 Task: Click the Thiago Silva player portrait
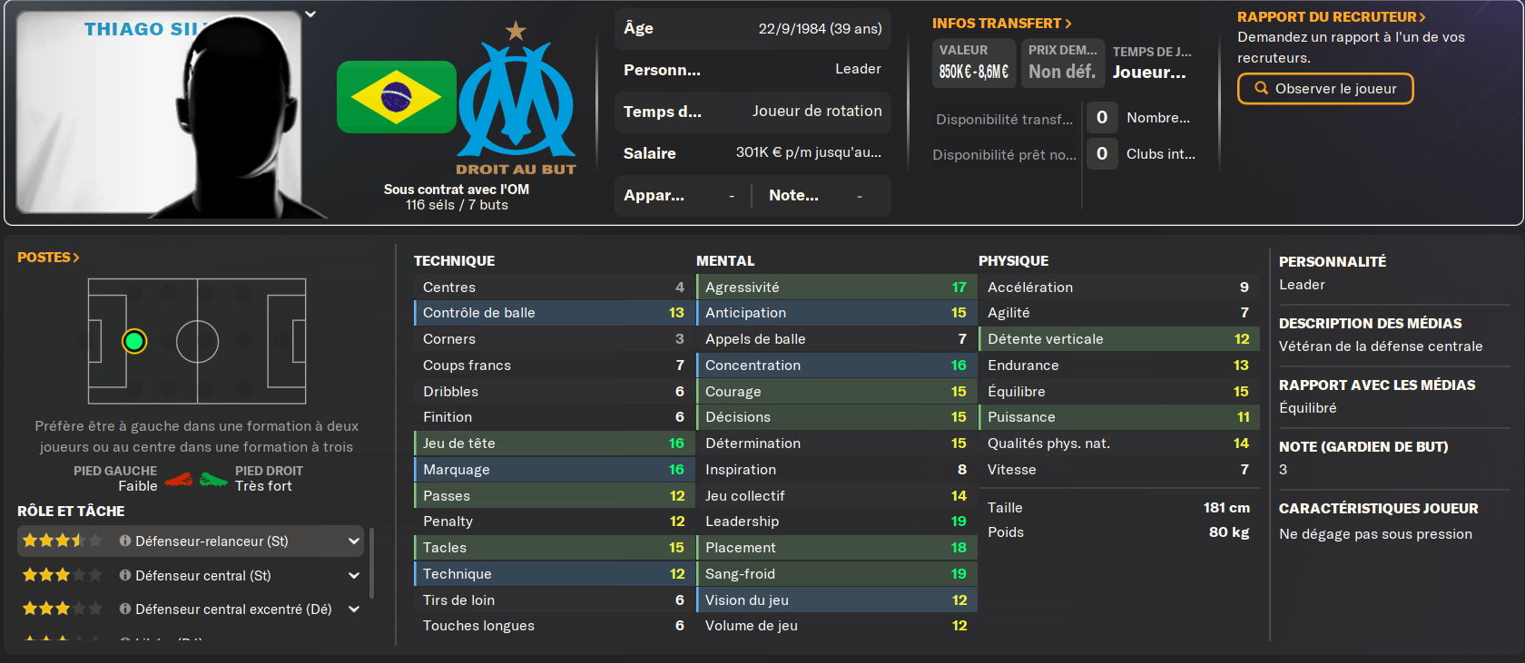click(x=159, y=113)
